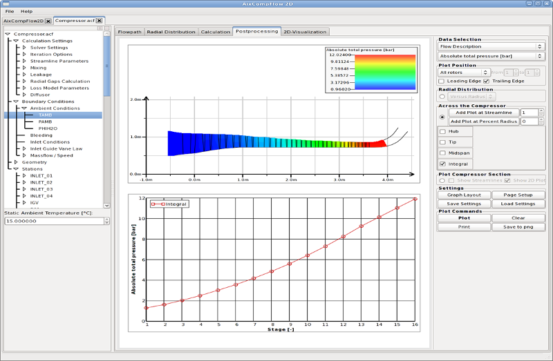
Task: Check the Hub checkbox
Action: click(x=442, y=130)
